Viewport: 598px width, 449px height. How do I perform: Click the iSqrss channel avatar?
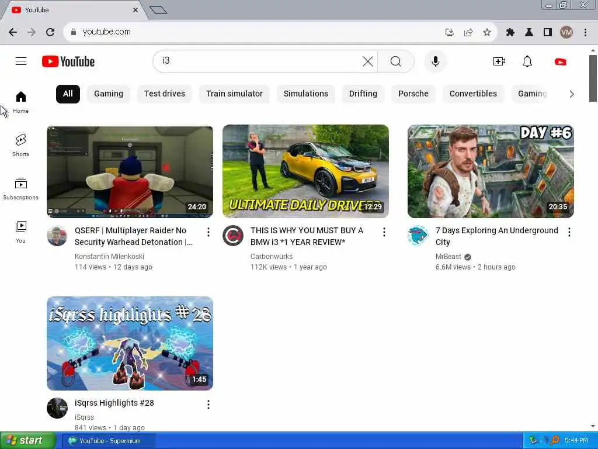pos(57,408)
